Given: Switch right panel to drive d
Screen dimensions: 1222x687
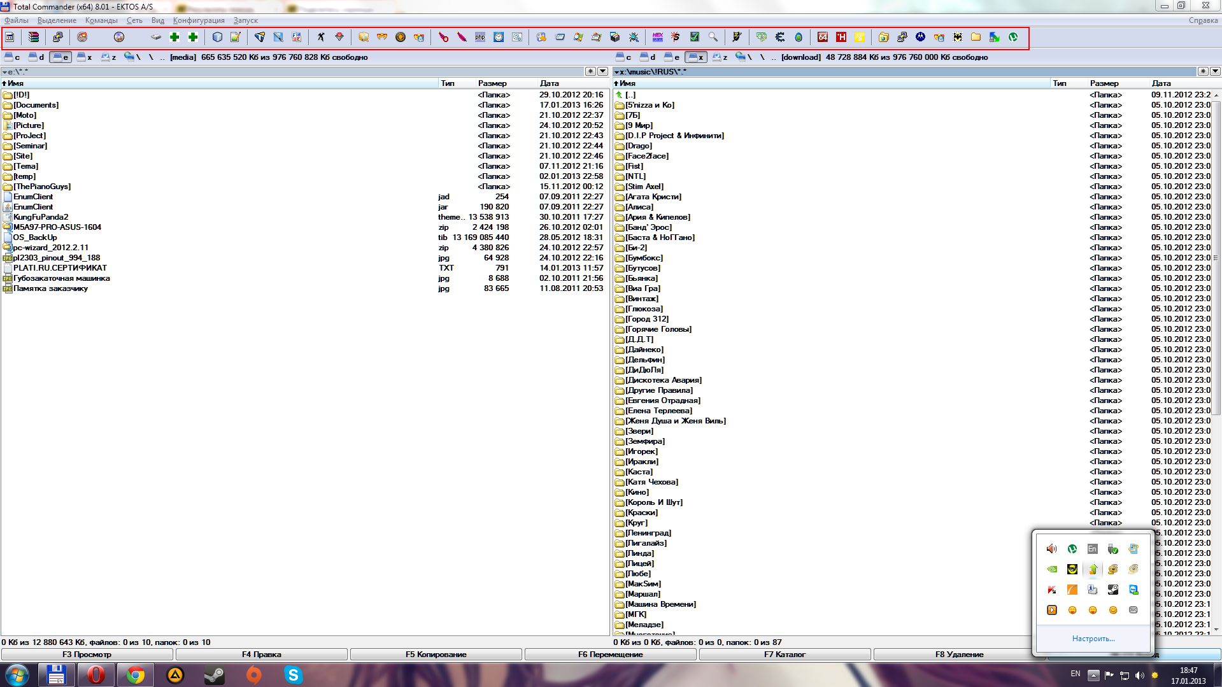Looking at the screenshot, I should 648,57.
